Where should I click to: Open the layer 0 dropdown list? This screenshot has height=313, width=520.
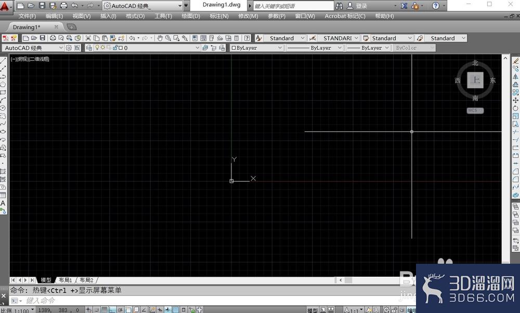(147, 48)
